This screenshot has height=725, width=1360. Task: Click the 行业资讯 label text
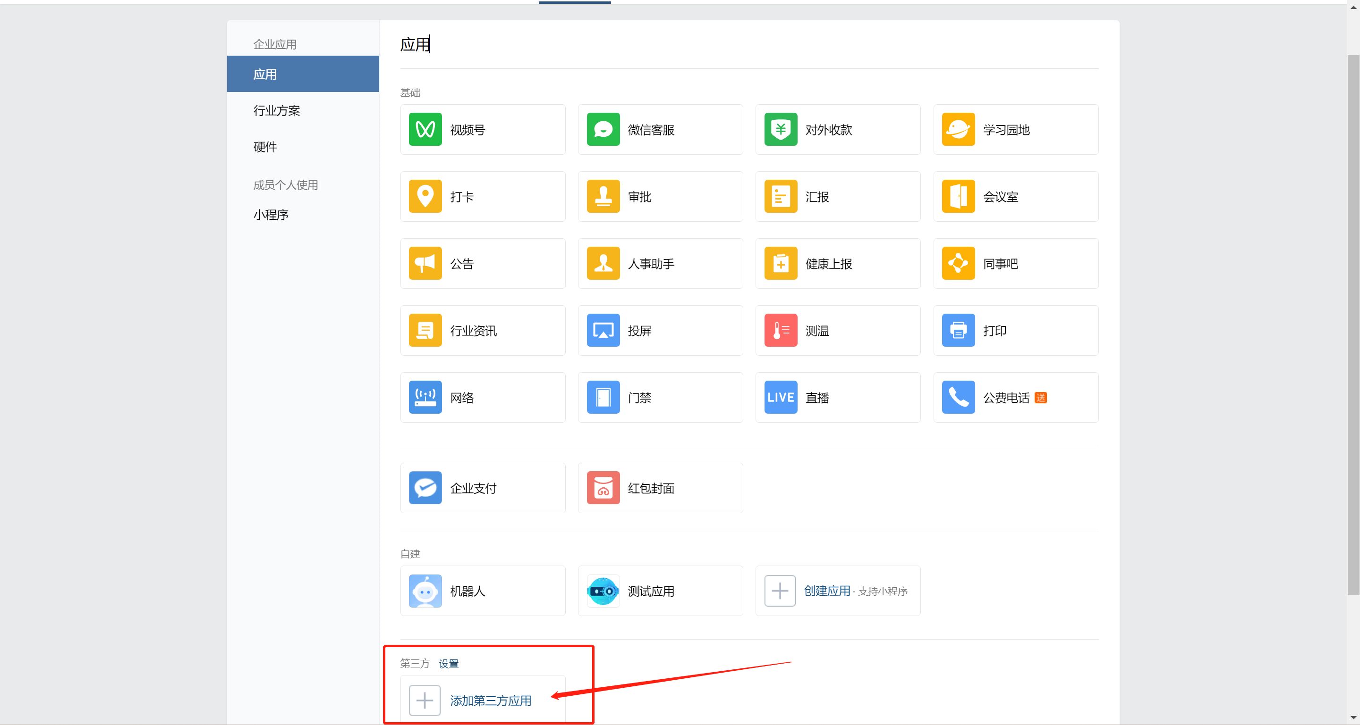point(473,331)
